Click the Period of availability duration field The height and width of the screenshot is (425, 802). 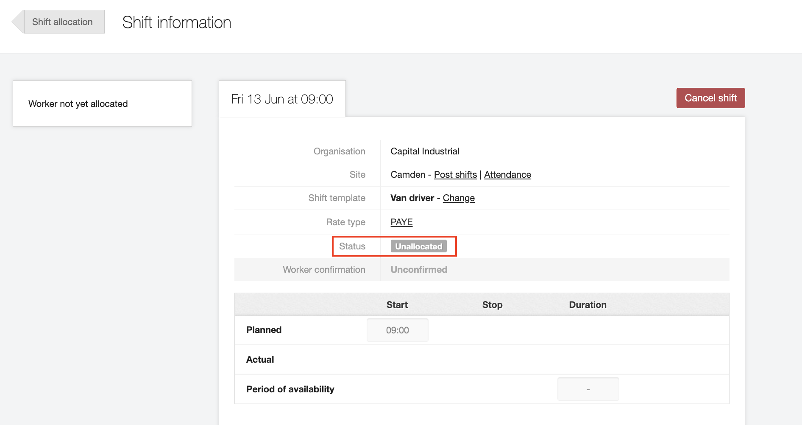pos(588,389)
